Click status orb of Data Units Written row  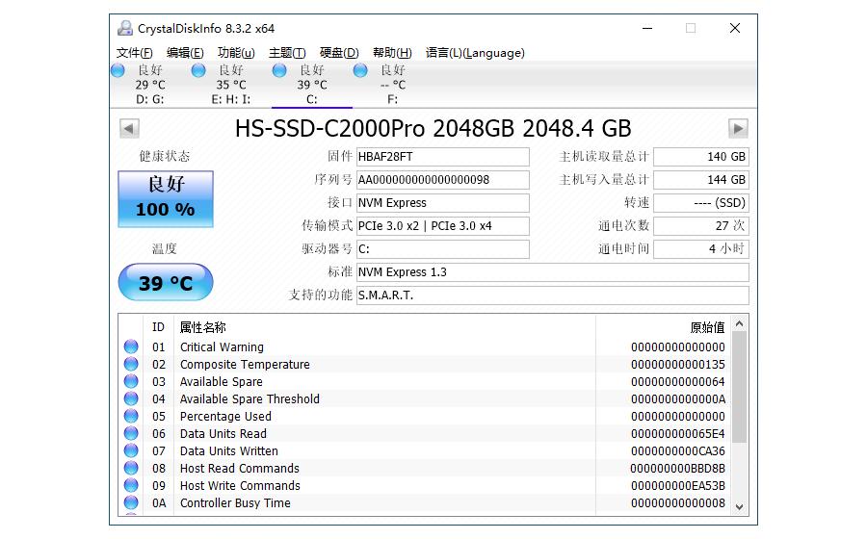point(131,450)
